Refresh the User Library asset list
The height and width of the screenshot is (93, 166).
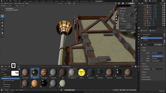[x=19, y=69]
